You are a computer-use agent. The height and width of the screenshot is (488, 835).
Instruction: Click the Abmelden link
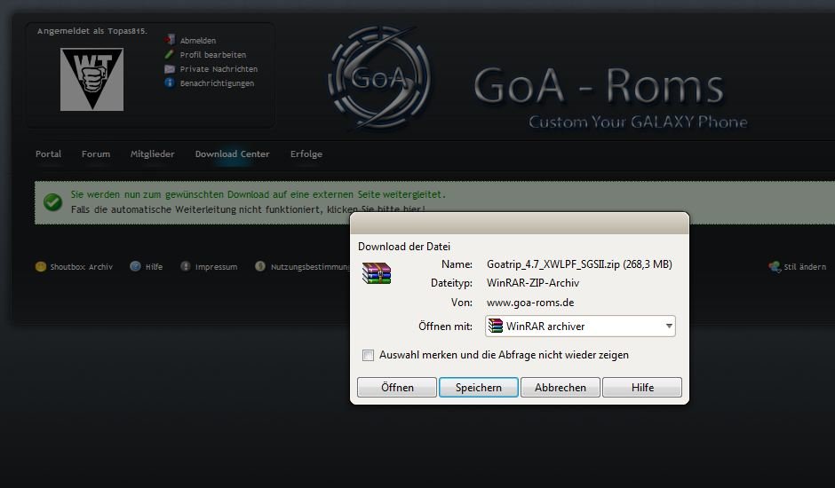pyautogui.click(x=197, y=41)
